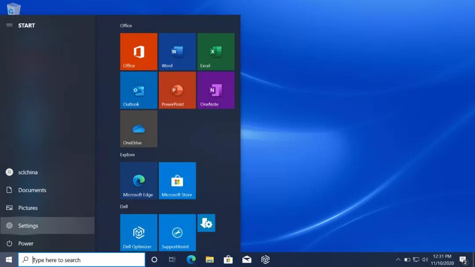
Task: Open the Outlook tile
Action: pyautogui.click(x=139, y=90)
